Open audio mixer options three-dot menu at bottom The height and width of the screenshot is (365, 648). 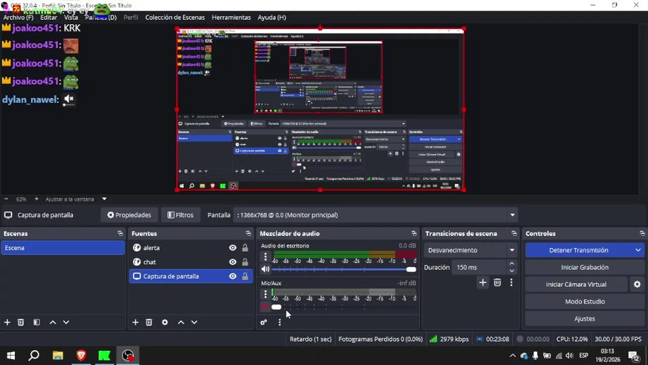(279, 322)
